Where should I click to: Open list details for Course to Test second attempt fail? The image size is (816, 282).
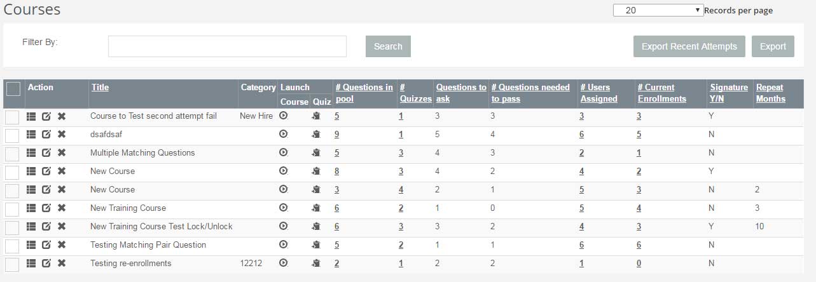[x=31, y=116]
